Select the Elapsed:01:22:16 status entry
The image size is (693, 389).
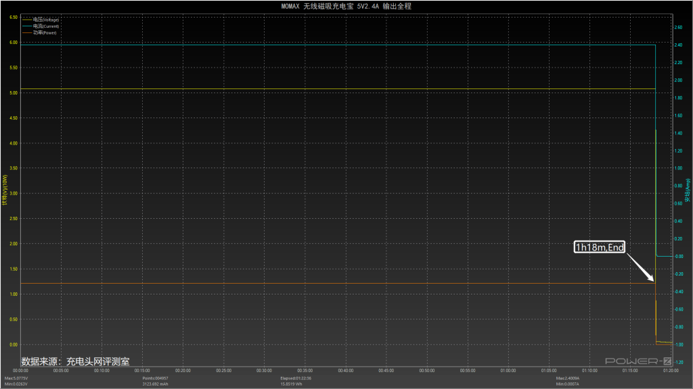click(x=296, y=378)
